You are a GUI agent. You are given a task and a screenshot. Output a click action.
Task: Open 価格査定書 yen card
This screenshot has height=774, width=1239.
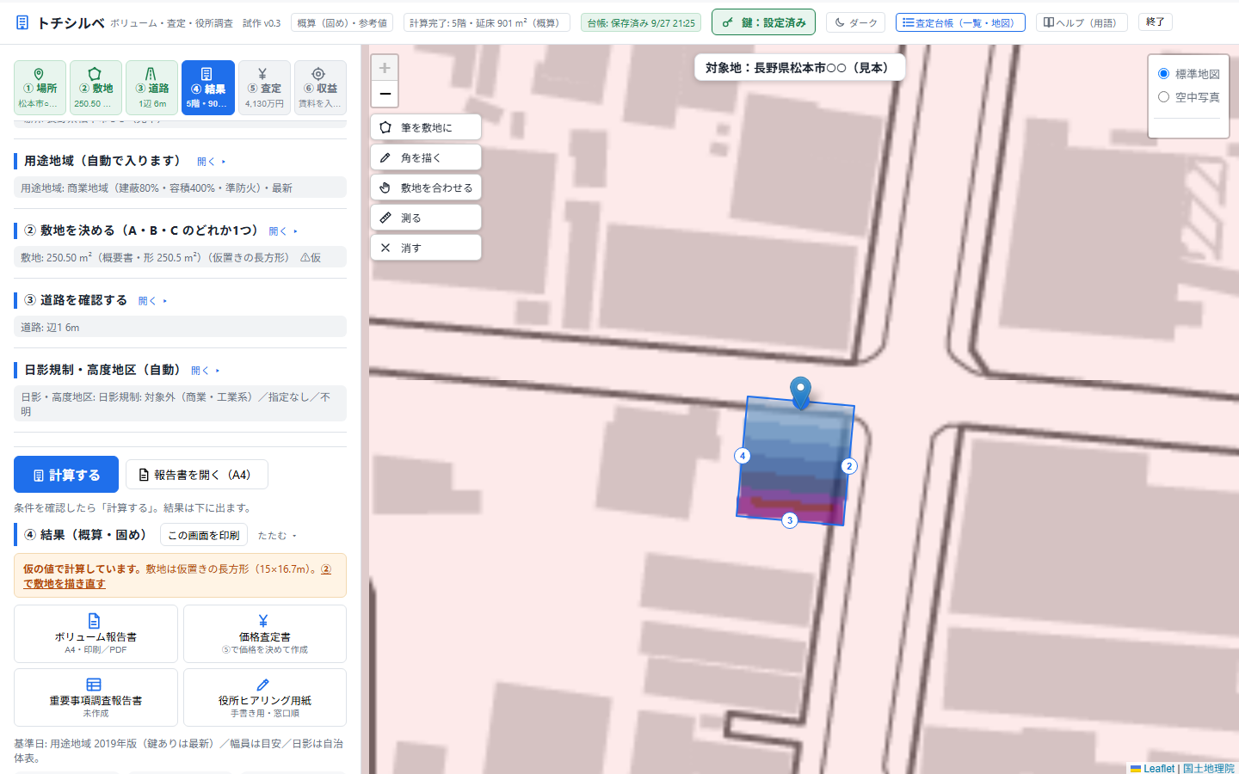(x=265, y=634)
